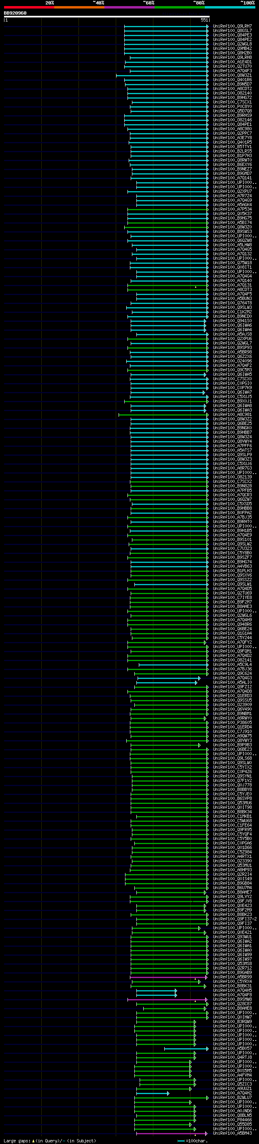Select hit UniRef100_B3RQW9
259x1144 pixels.
tap(232, 1022)
